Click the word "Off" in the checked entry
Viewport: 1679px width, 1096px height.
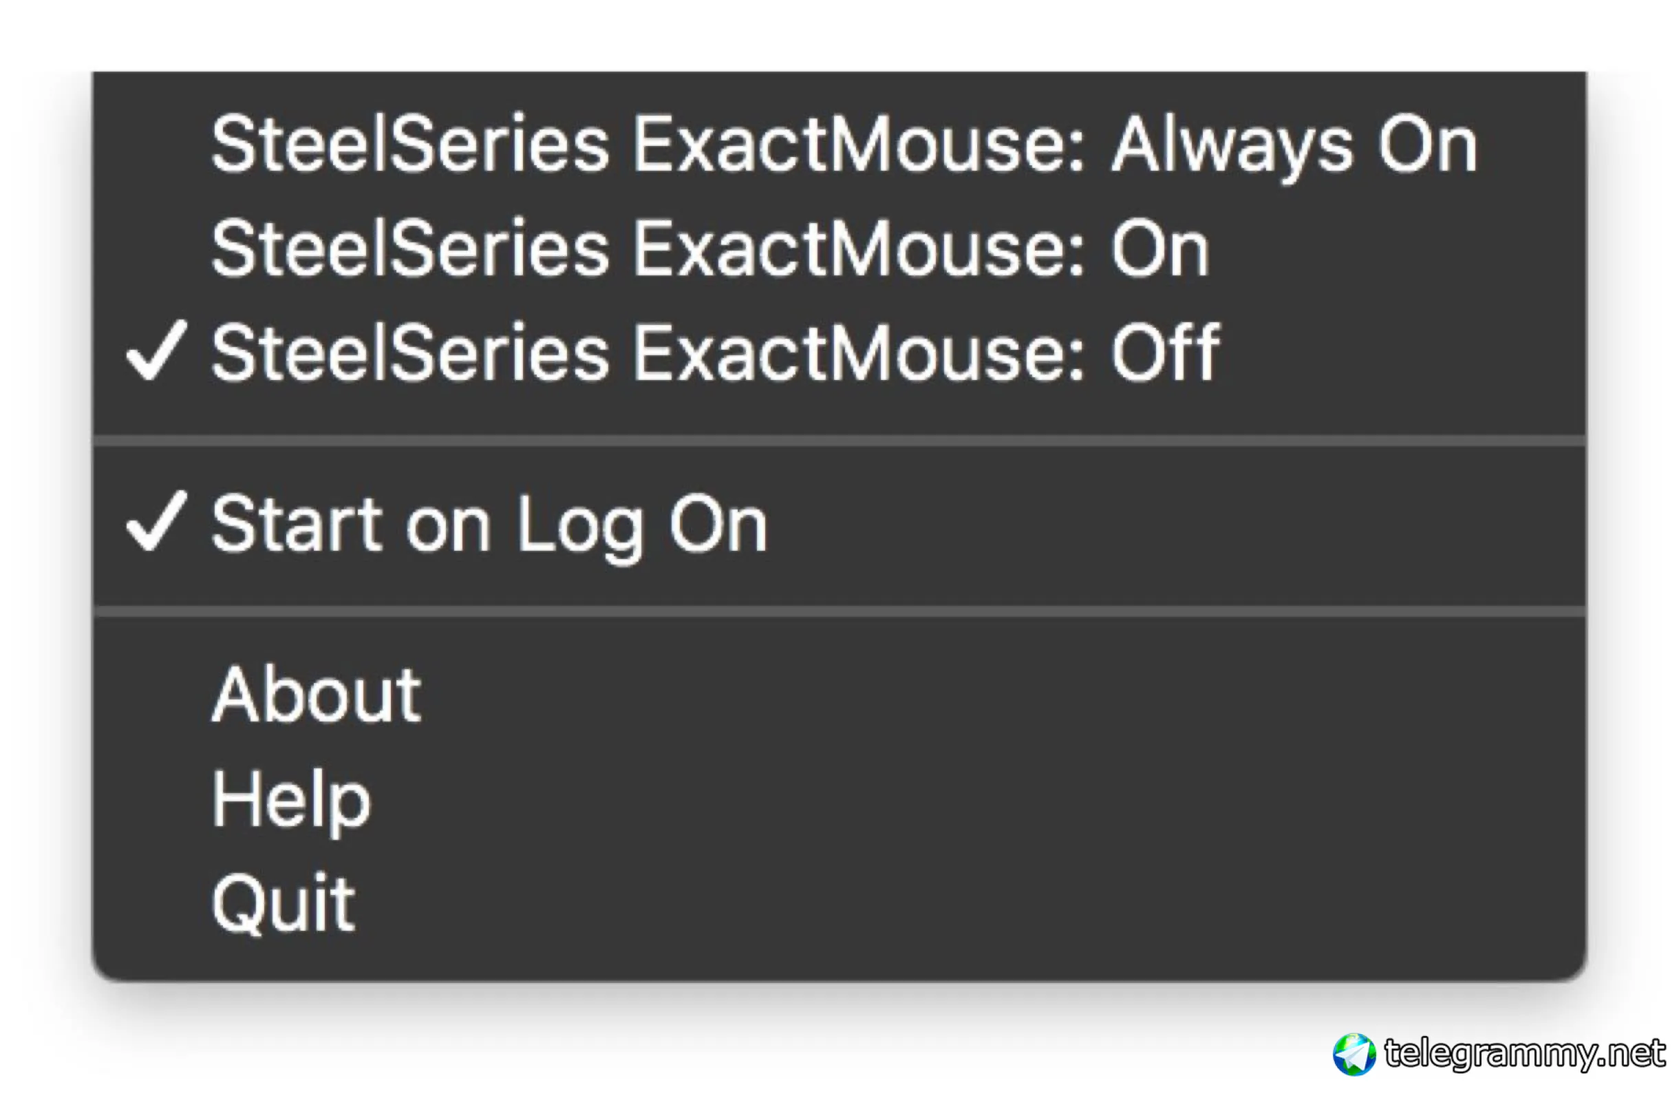(1164, 352)
